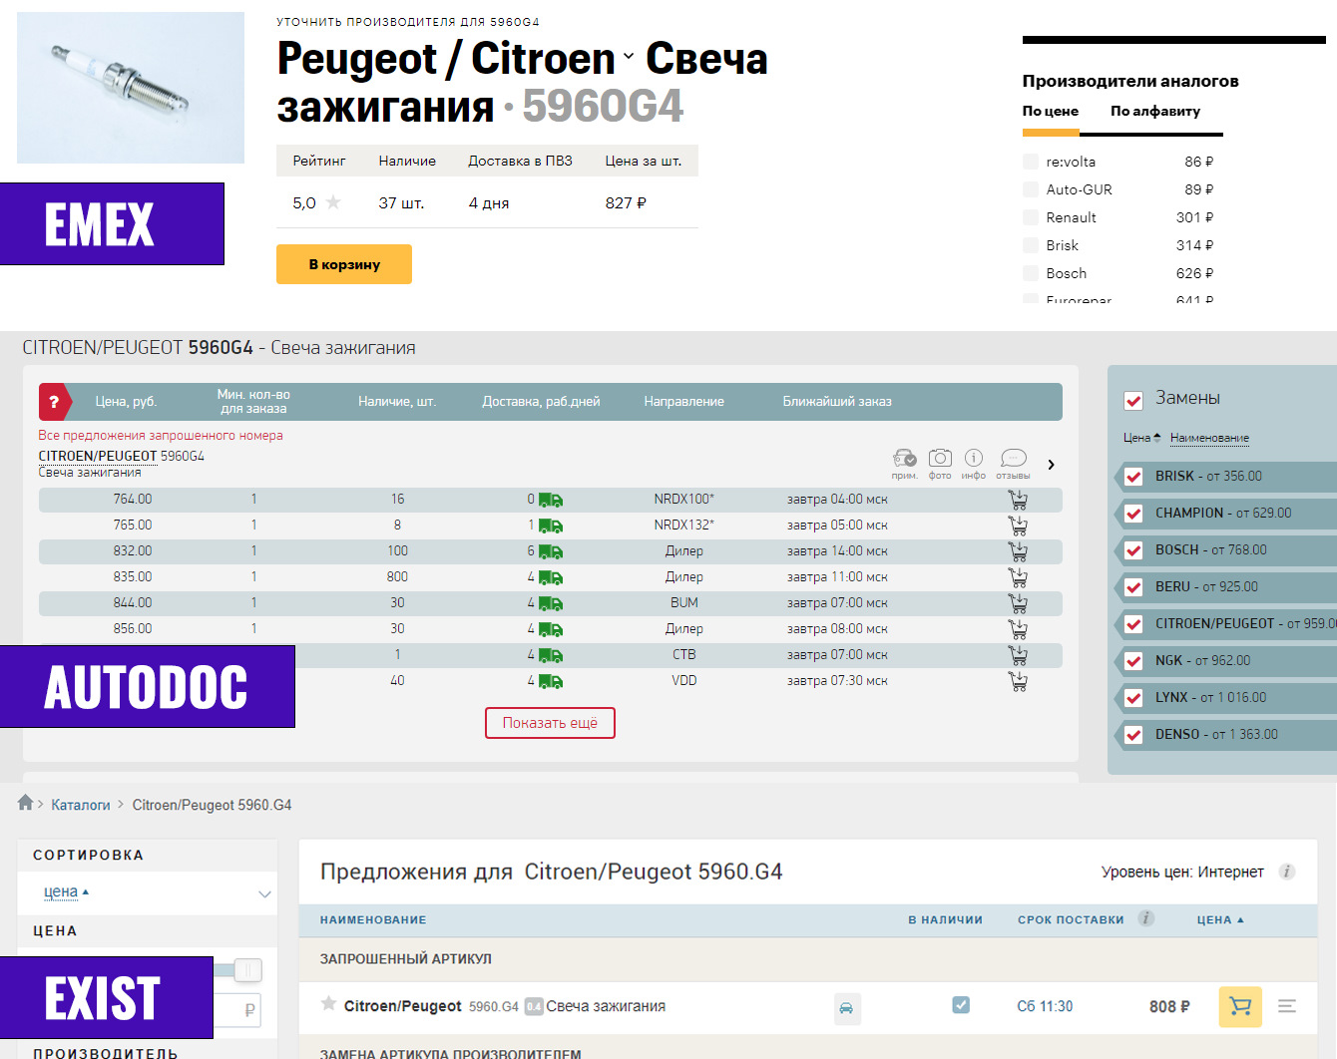Open the applicability (прим.) car icon
This screenshot has width=1337, height=1059.
click(x=904, y=458)
